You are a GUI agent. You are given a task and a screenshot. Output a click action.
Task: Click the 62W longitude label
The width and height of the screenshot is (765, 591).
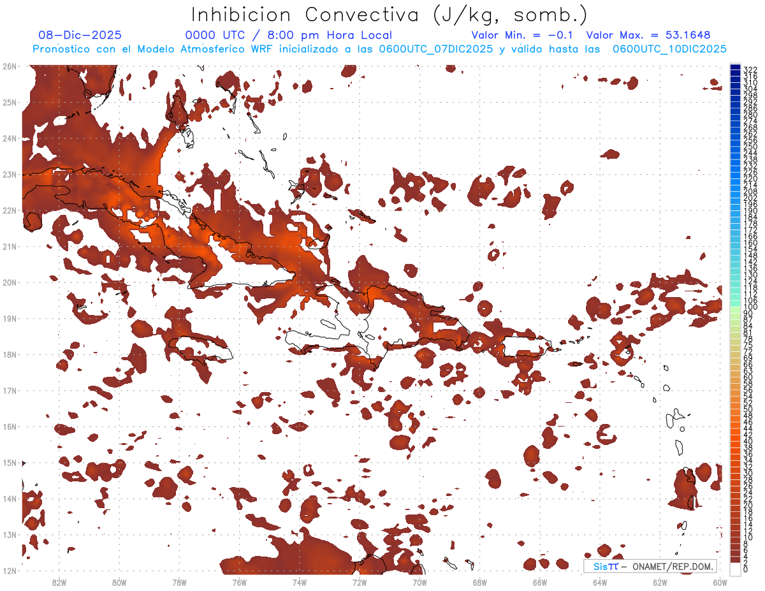tap(660, 583)
